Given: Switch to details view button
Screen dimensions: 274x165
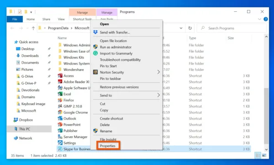Looking at the screenshot, I should pos(258,155).
